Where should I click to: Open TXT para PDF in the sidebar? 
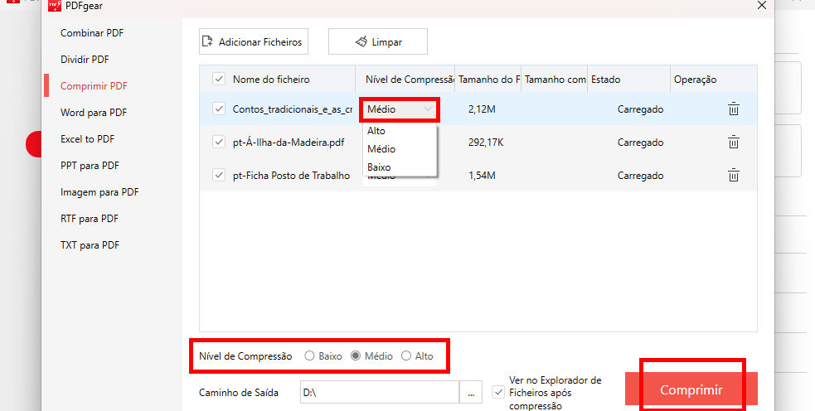(x=90, y=244)
